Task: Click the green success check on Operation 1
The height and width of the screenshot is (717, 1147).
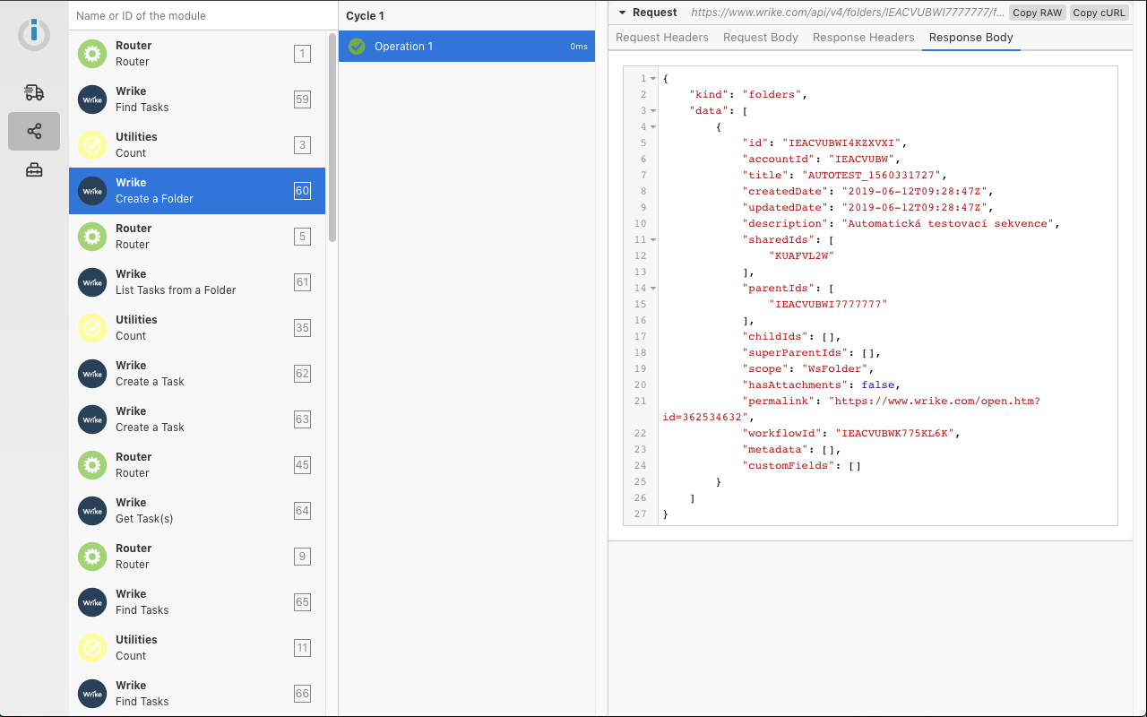Action: (357, 47)
